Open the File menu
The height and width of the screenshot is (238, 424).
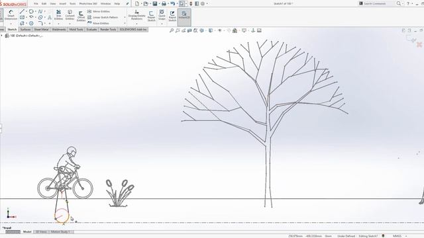[x=36, y=4]
